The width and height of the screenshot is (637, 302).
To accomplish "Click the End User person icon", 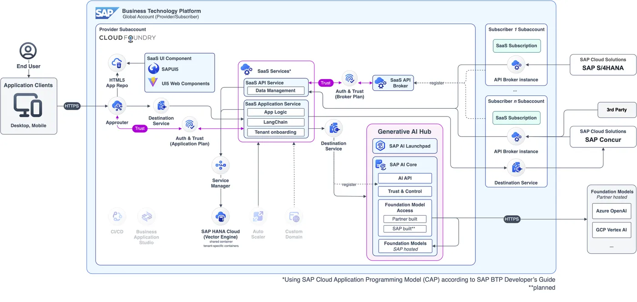I will pos(28,51).
